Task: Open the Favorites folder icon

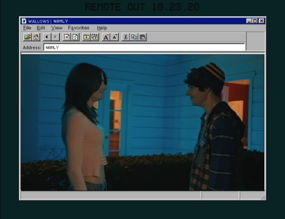Action: pyautogui.click(x=86, y=37)
